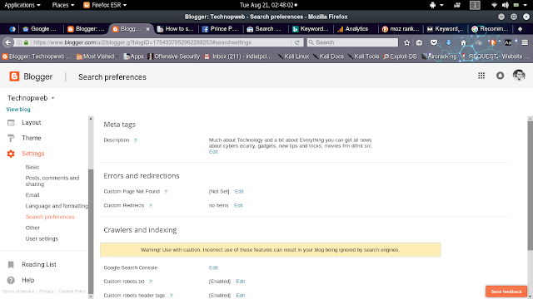This screenshot has height=299, width=533.
Task: Click the Help question mark icon
Action: pyautogui.click(x=11, y=280)
